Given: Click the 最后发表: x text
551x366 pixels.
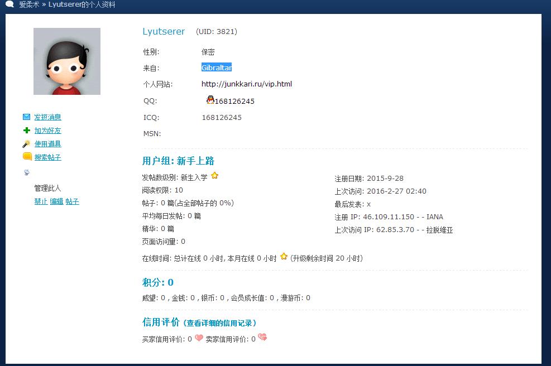Looking at the screenshot, I should pos(352,204).
